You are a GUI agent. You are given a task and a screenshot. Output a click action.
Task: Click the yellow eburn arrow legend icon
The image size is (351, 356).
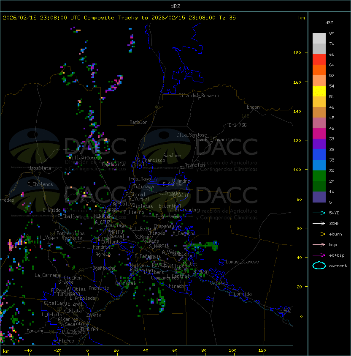319,234
